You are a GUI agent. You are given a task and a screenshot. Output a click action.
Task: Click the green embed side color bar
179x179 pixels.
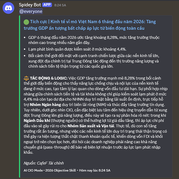pyautogui.click(x=20, y=97)
